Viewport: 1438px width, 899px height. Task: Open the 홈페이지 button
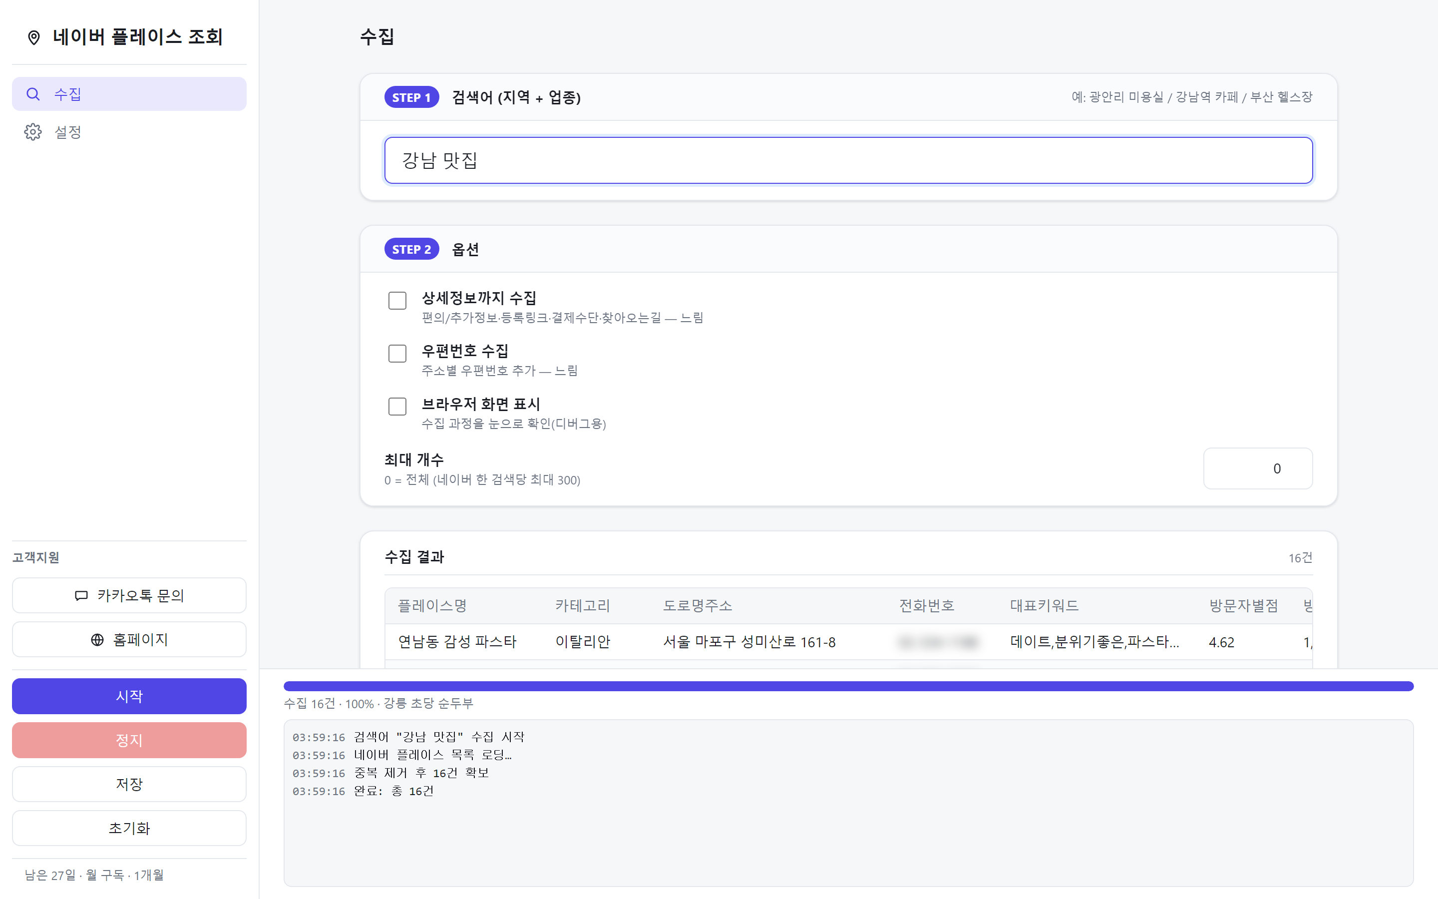(129, 639)
